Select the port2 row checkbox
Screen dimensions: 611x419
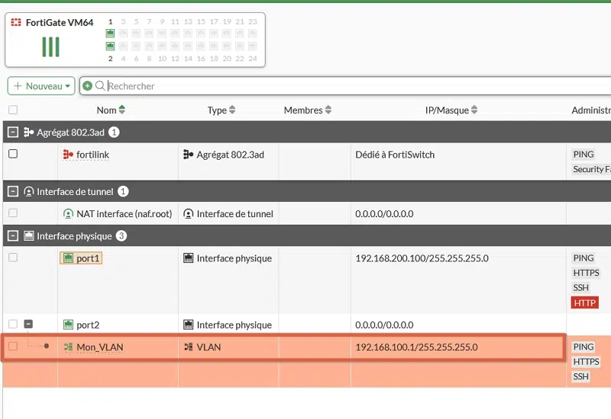(x=12, y=325)
